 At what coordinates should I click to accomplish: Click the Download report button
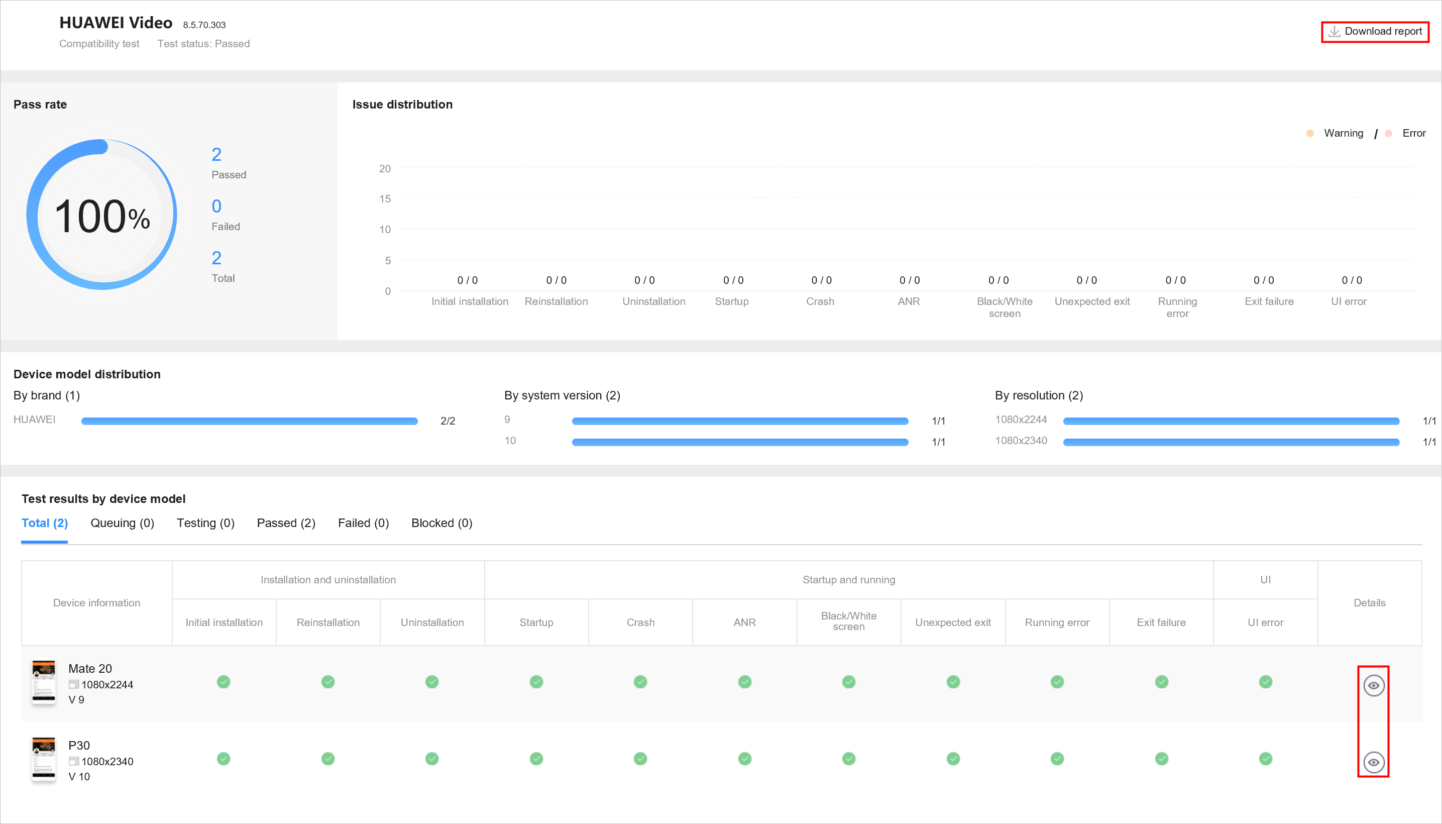pos(1375,32)
